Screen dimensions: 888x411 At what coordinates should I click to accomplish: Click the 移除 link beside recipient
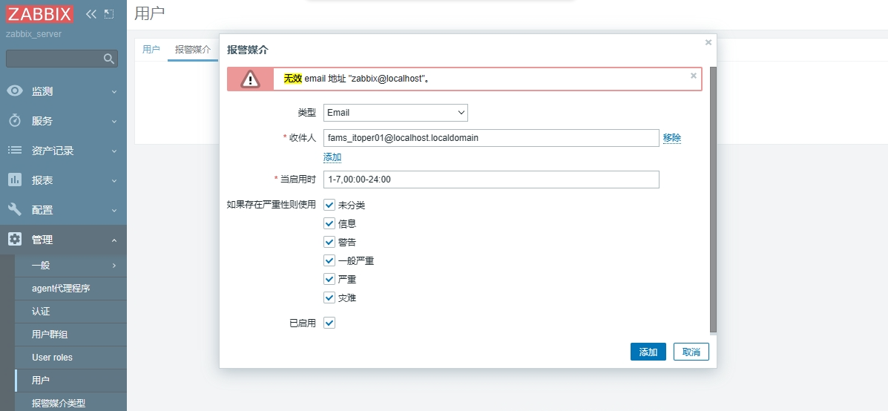click(672, 138)
